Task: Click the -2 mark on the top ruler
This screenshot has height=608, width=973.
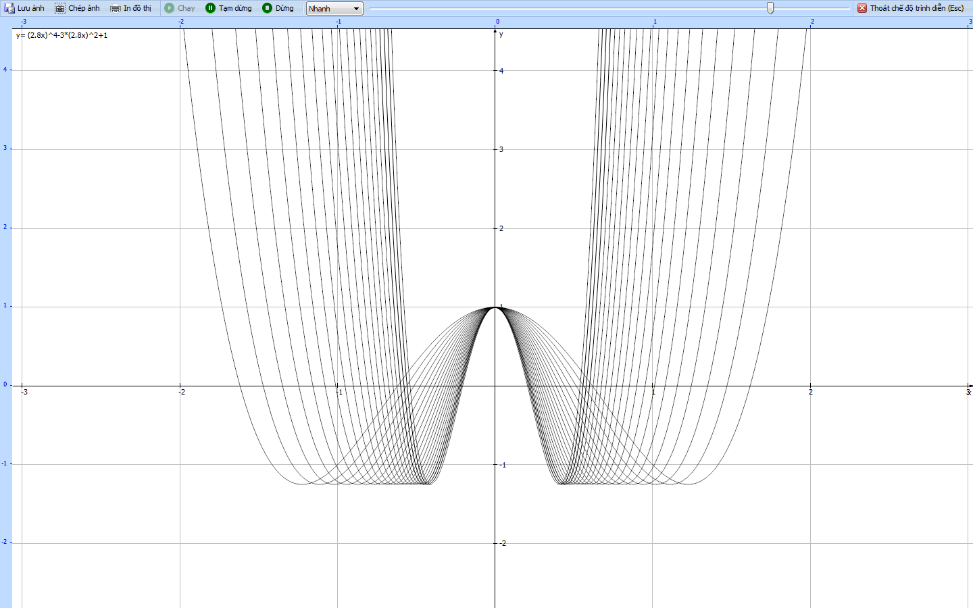Action: pyautogui.click(x=181, y=22)
